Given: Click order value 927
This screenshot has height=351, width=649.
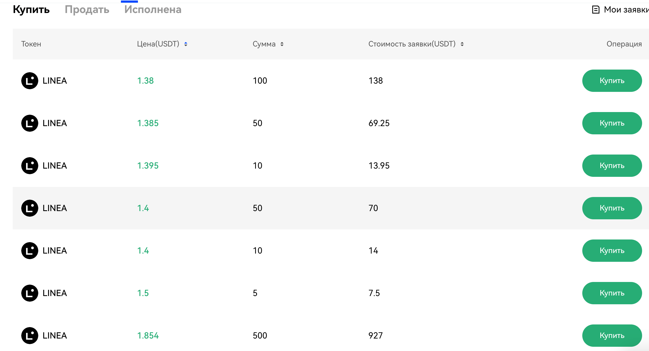Looking at the screenshot, I should click(x=376, y=336).
